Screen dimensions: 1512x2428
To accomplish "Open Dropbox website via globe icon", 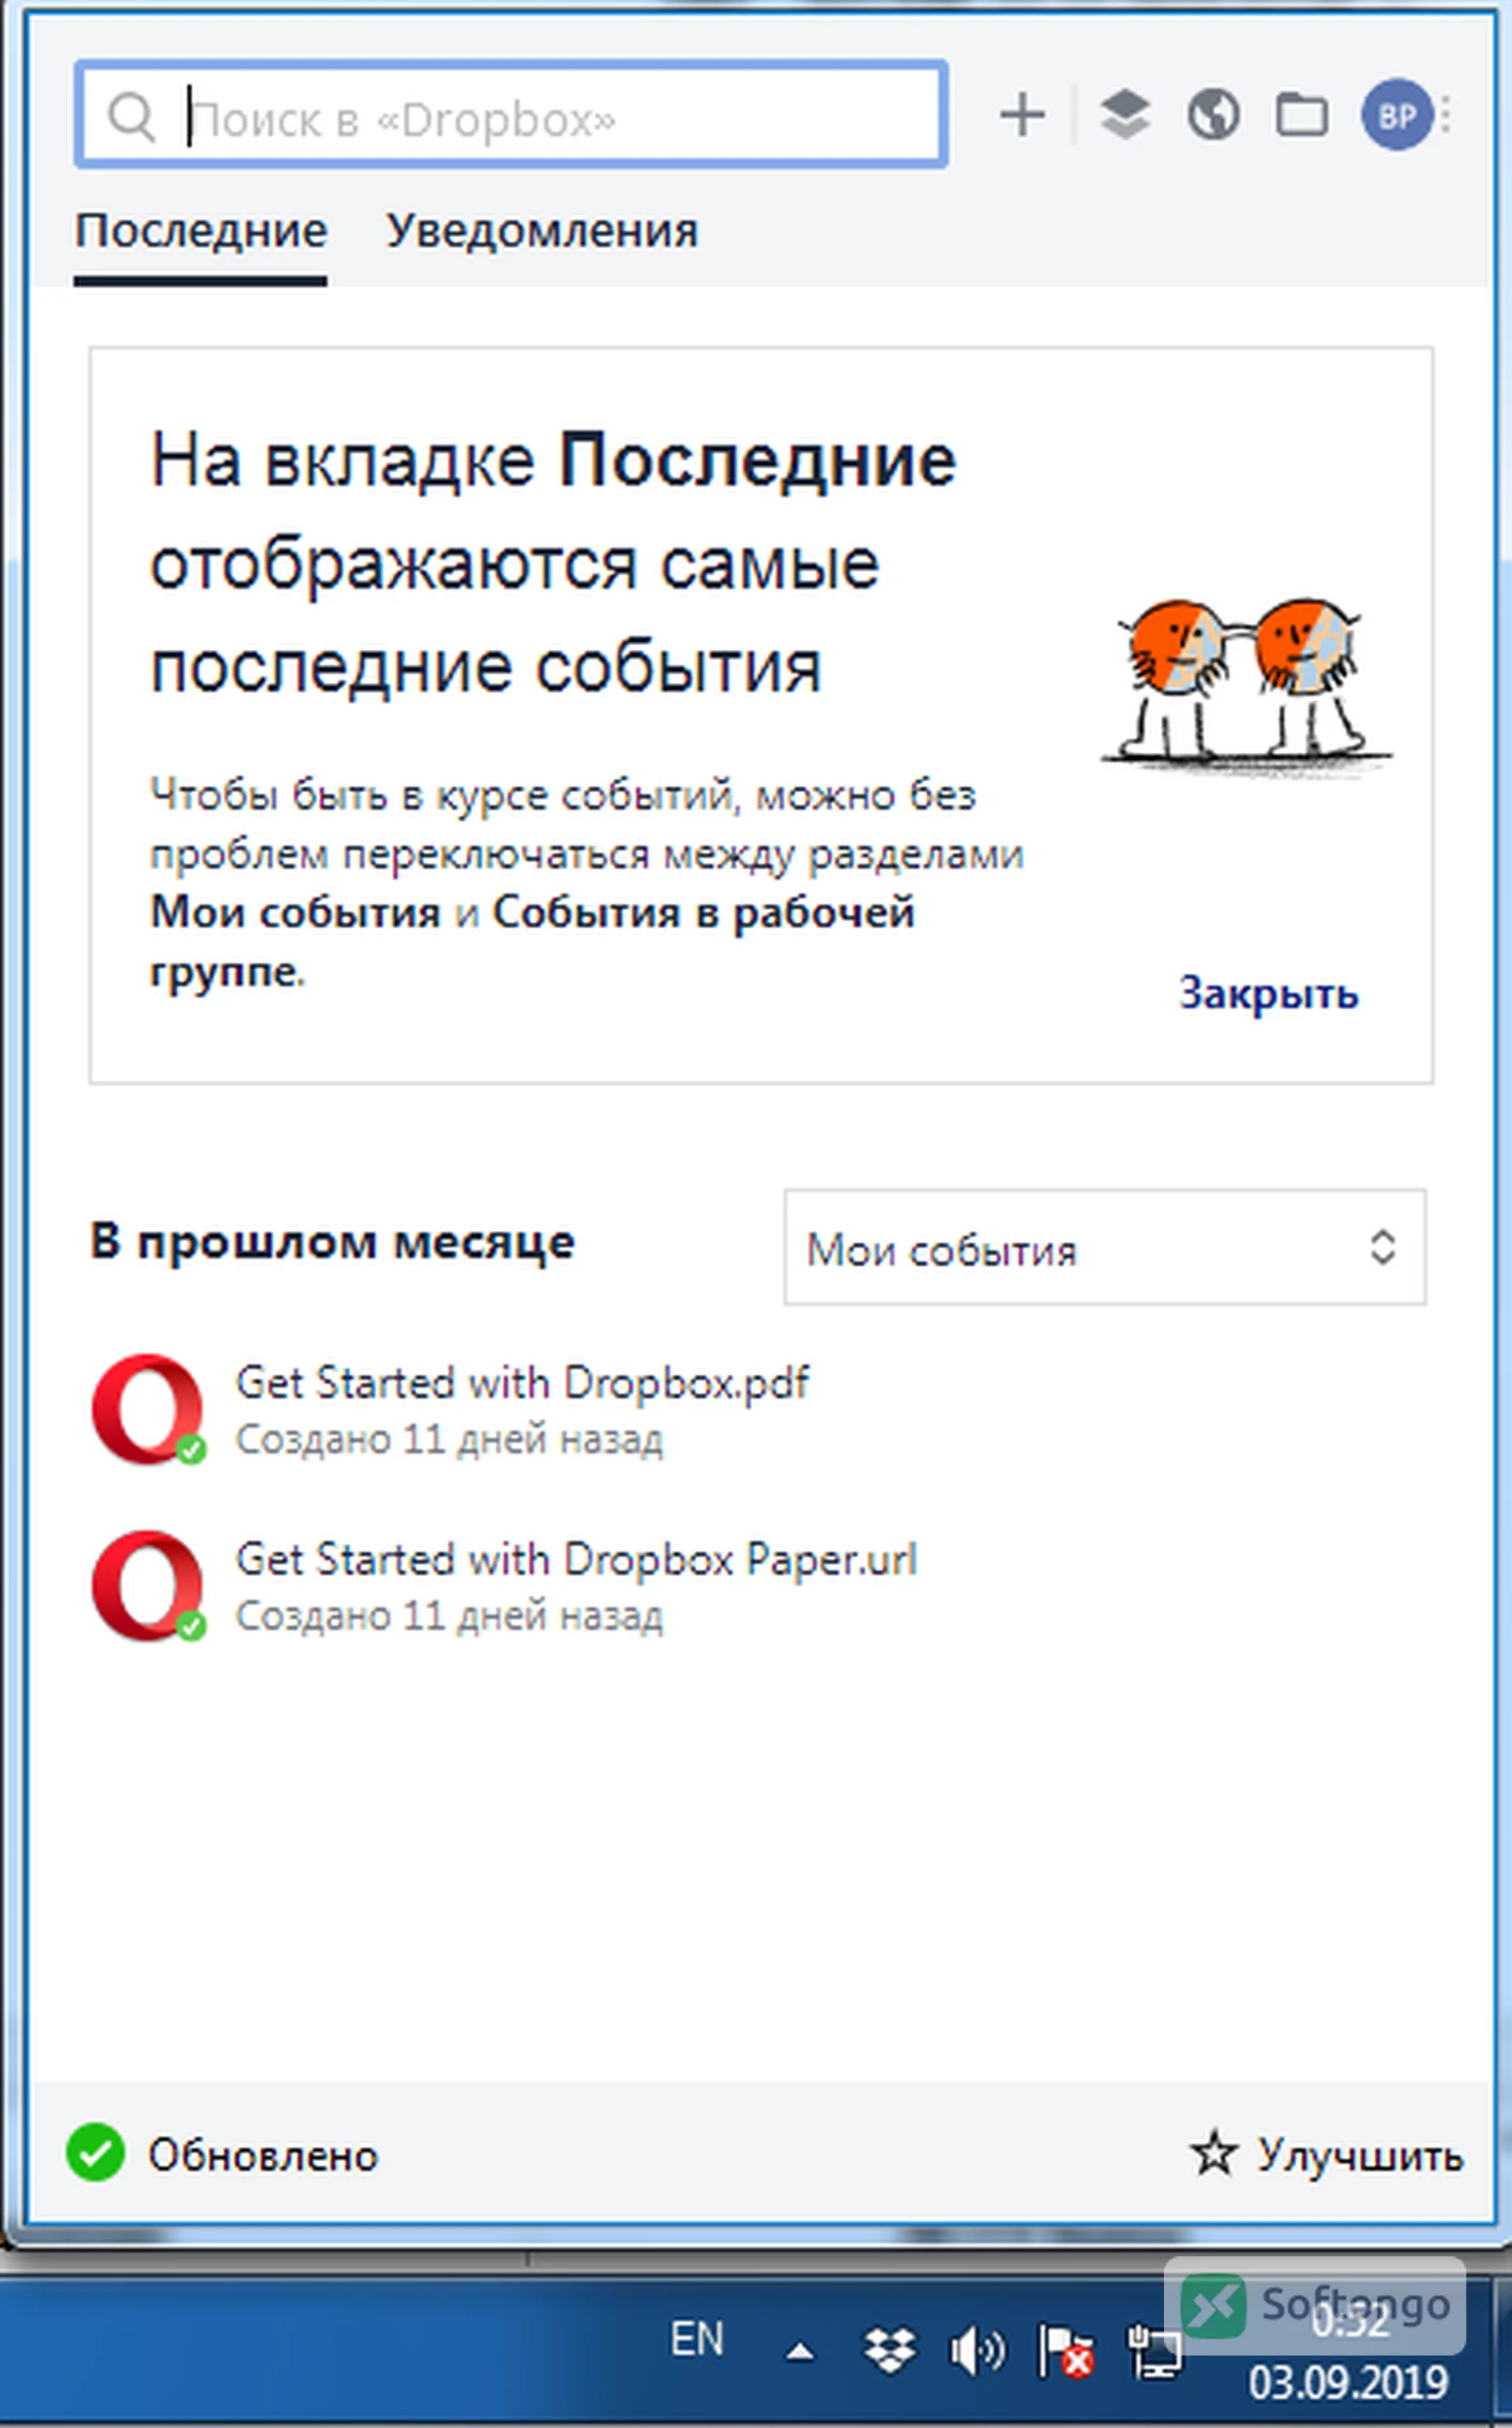I will 1213,115.
